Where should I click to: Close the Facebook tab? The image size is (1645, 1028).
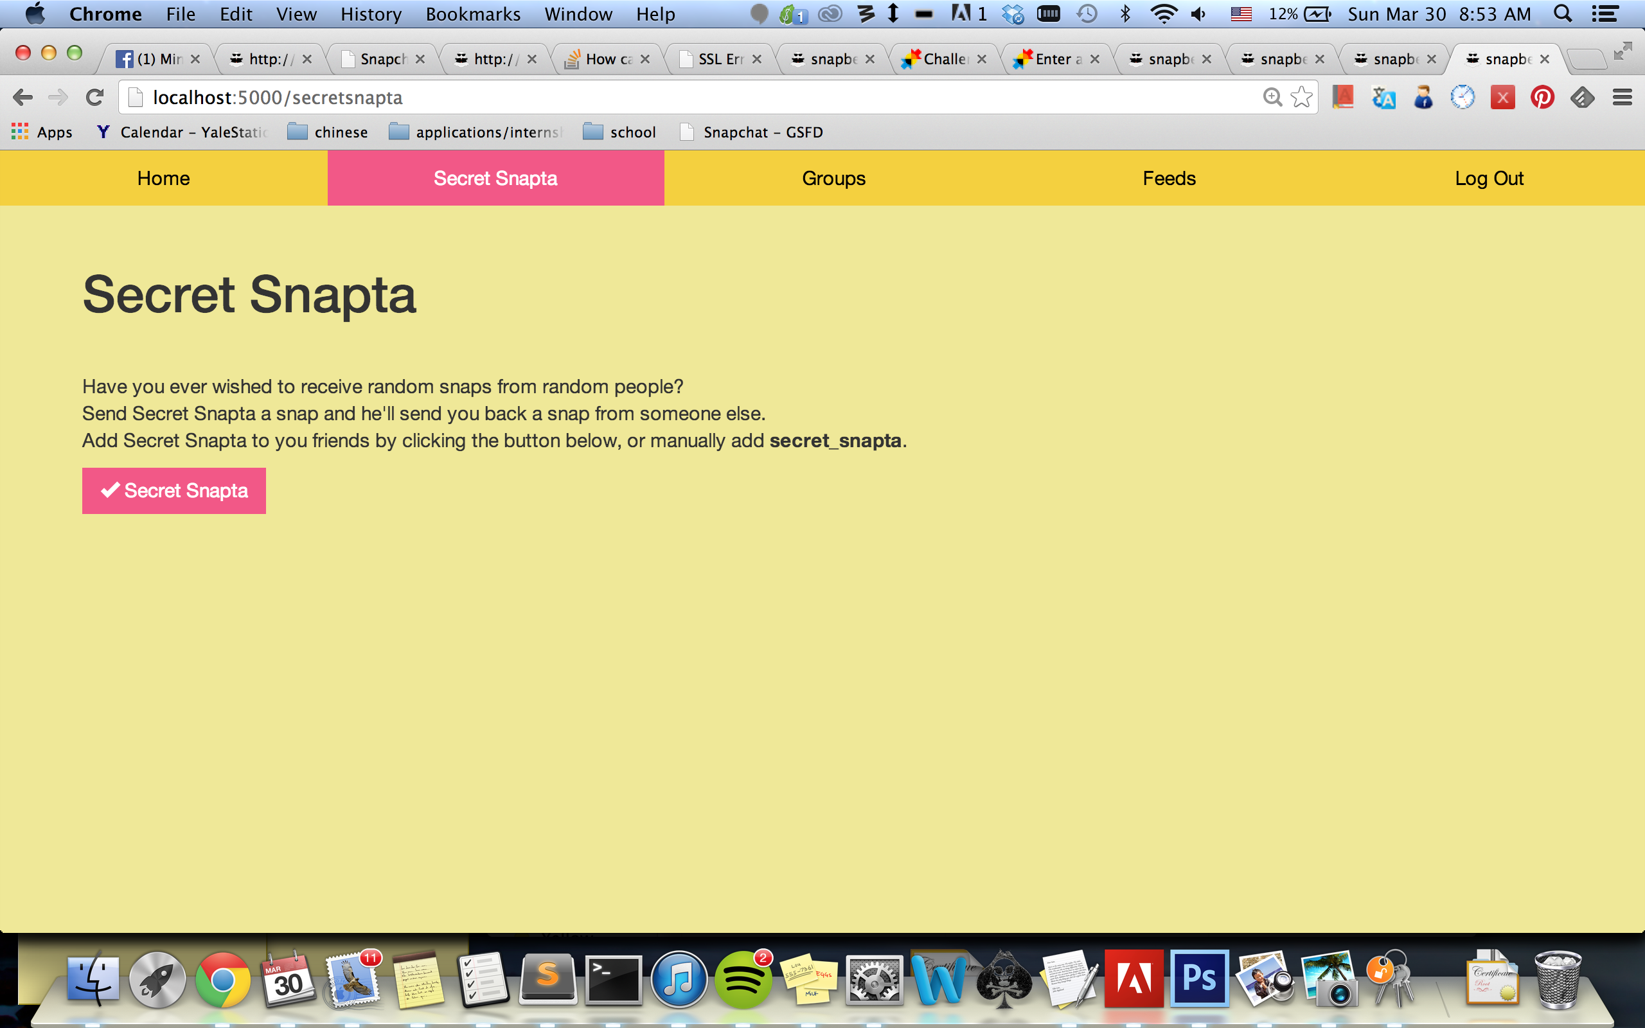(x=195, y=59)
